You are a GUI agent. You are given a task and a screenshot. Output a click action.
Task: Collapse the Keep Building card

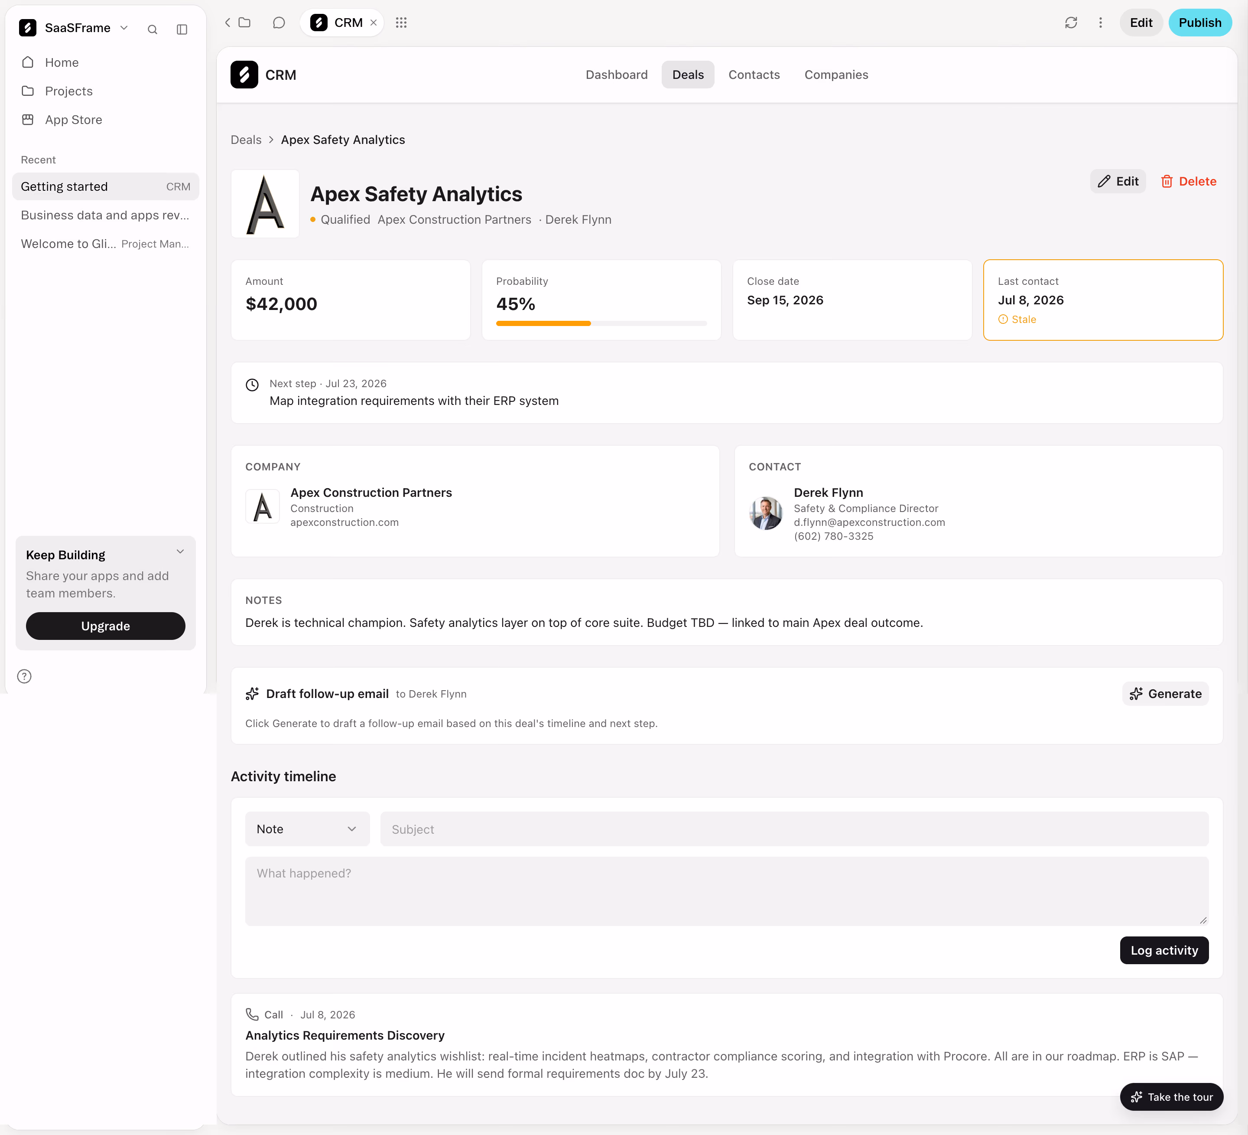[x=180, y=552]
